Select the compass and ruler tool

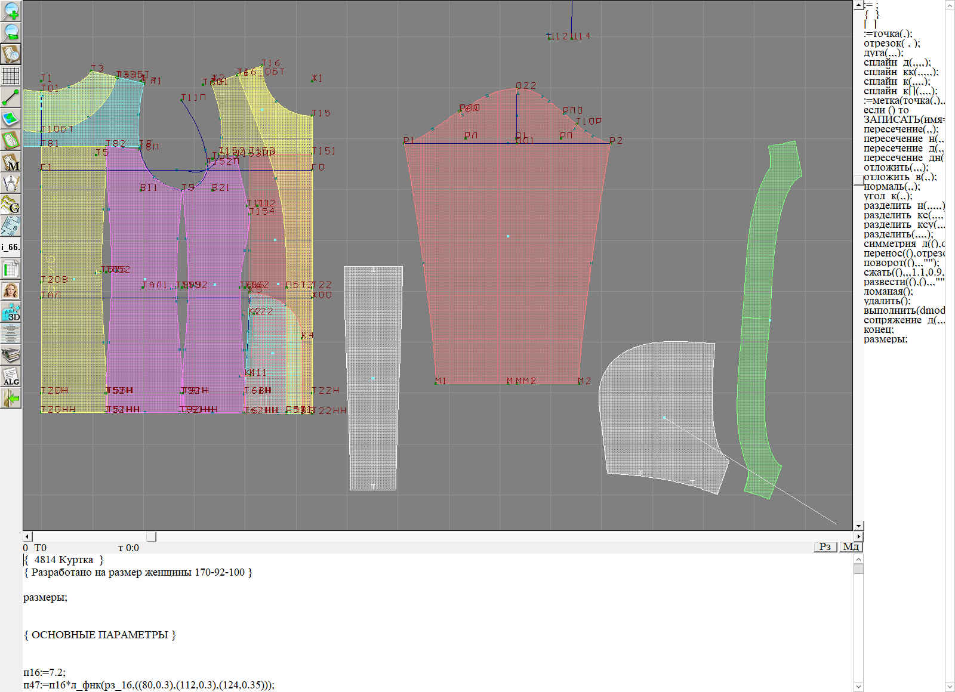11,183
